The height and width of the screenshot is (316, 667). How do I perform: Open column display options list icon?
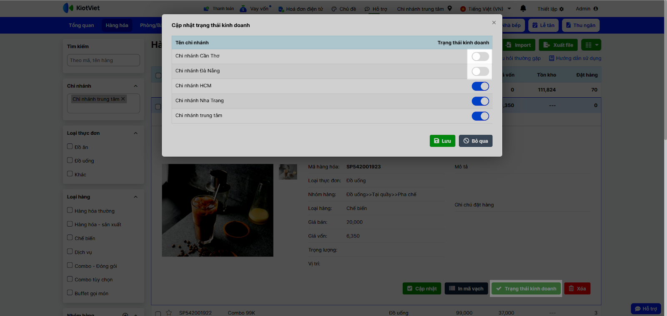coord(591,45)
